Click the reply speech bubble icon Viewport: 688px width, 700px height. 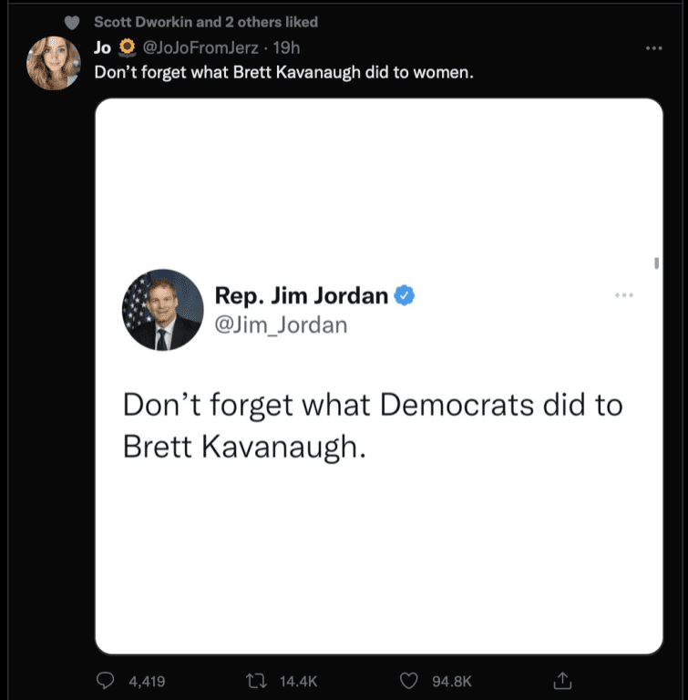coord(106,681)
